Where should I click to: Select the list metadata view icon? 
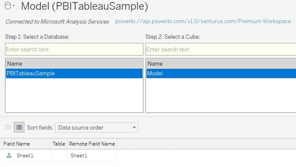click(x=19, y=127)
